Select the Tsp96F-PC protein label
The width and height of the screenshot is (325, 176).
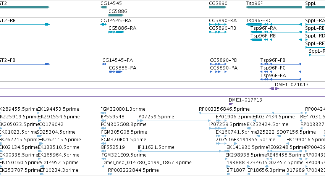point(273,68)
